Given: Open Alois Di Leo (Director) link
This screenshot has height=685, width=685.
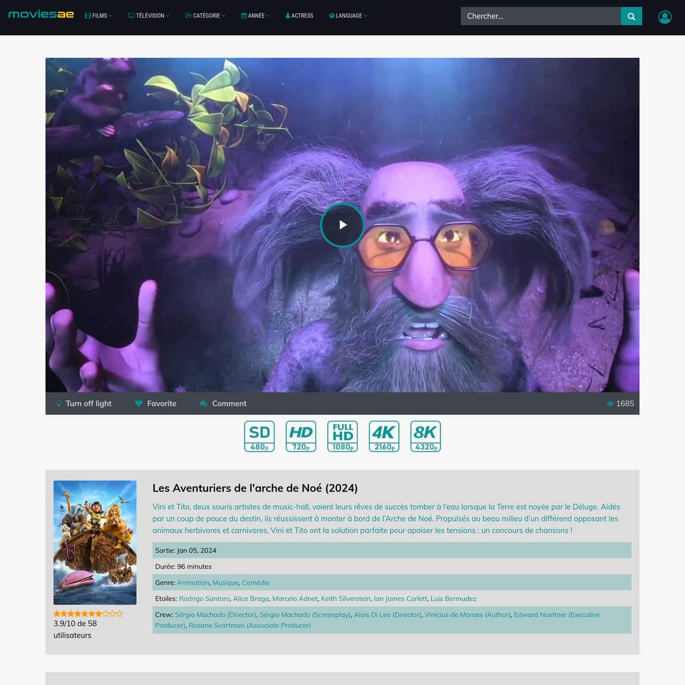Looking at the screenshot, I should click(x=388, y=615).
